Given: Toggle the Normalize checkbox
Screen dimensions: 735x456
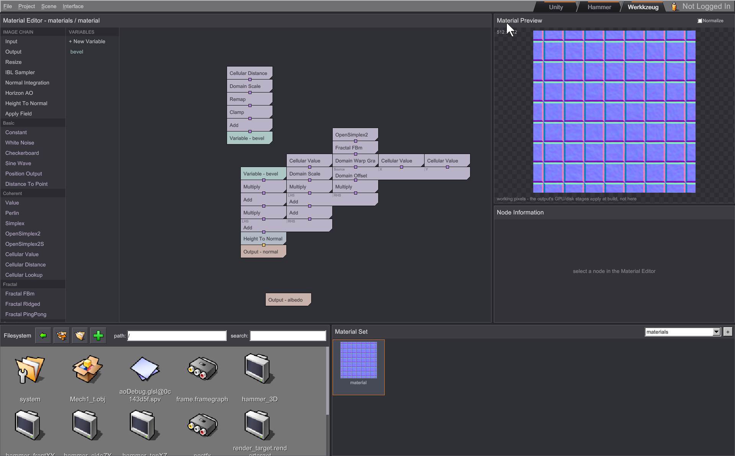Looking at the screenshot, I should click(x=700, y=21).
